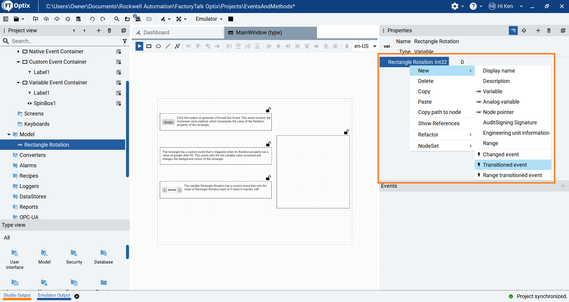The width and height of the screenshot is (569, 302).
Task: Select the Rectangle drawing tool
Action: click(x=149, y=46)
